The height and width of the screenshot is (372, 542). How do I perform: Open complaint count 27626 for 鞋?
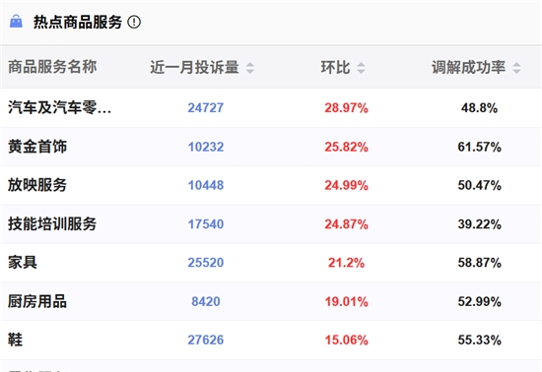pos(206,341)
